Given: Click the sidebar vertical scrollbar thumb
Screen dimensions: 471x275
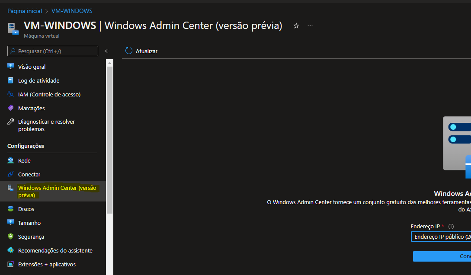Looking at the screenshot, I should coord(109,140).
